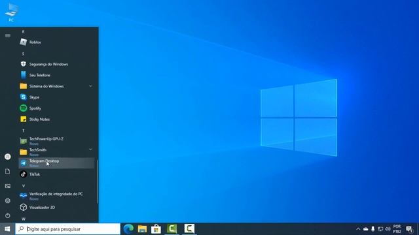Open File Explorer from the taskbar
The width and height of the screenshot is (419, 235).
pos(143,229)
